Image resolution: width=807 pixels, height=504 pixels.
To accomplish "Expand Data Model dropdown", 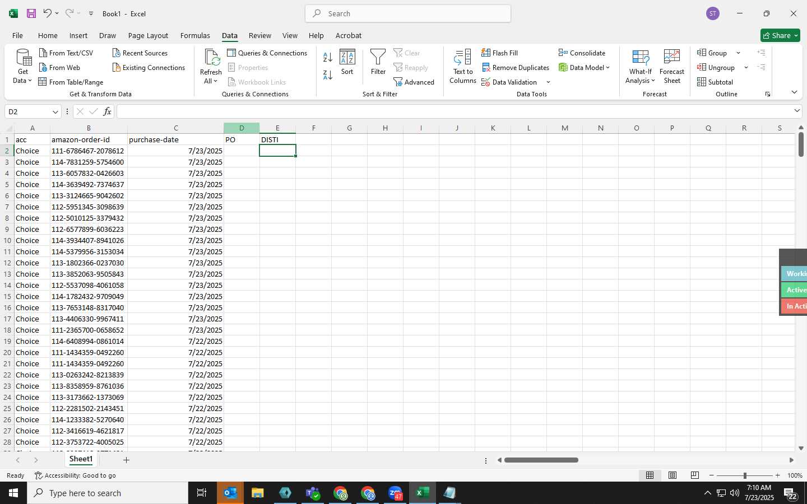I will [x=607, y=68].
